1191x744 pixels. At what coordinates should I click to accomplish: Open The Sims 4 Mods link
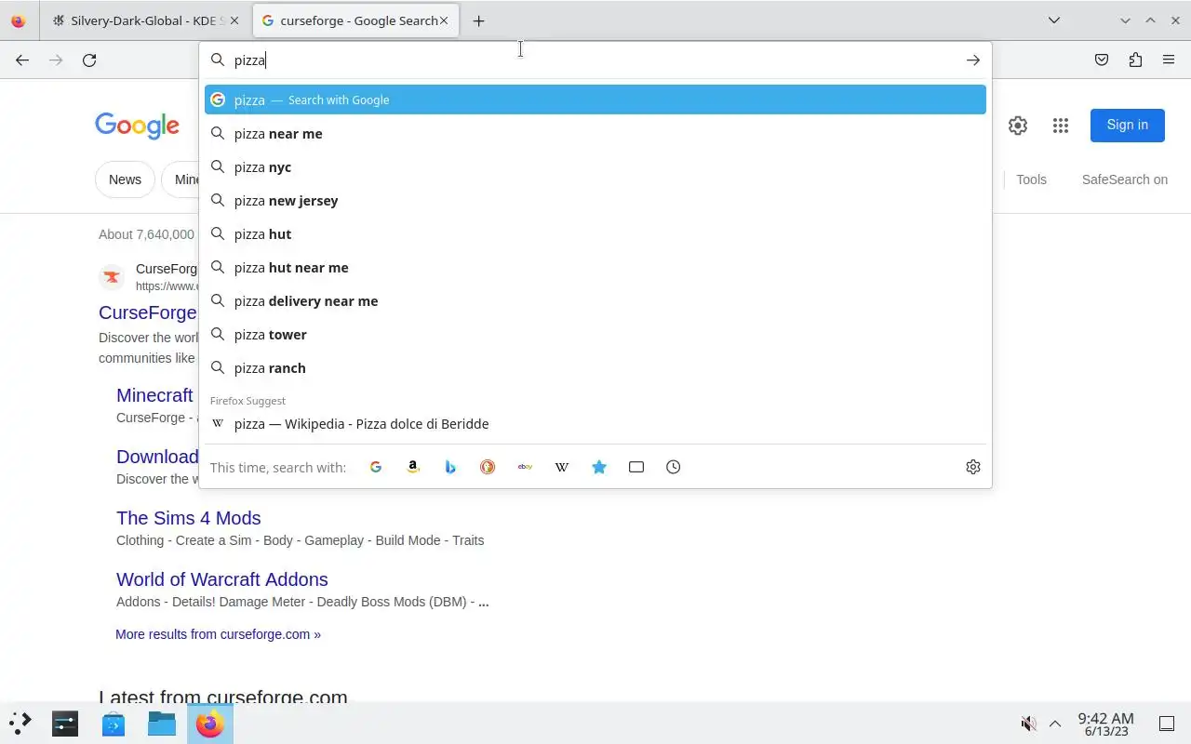click(x=188, y=518)
